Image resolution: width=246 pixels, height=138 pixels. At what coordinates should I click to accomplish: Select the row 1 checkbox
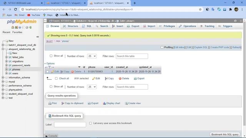pyautogui.click(x=47, y=72)
